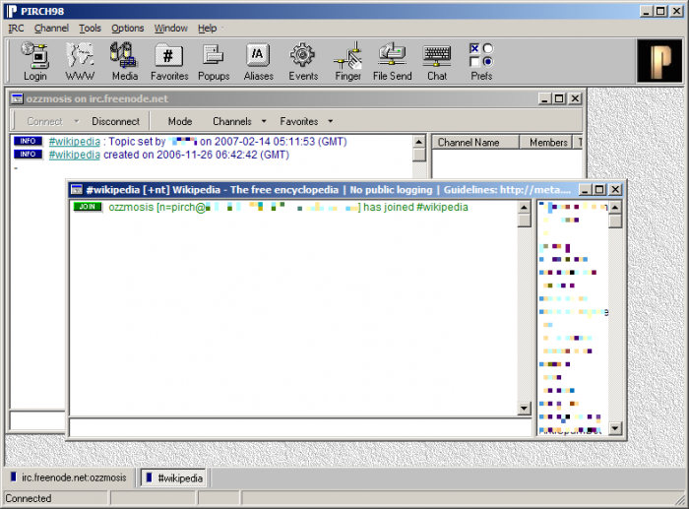The height and width of the screenshot is (509, 689).
Task: Open the Login toolbar icon
Action: pyautogui.click(x=35, y=56)
